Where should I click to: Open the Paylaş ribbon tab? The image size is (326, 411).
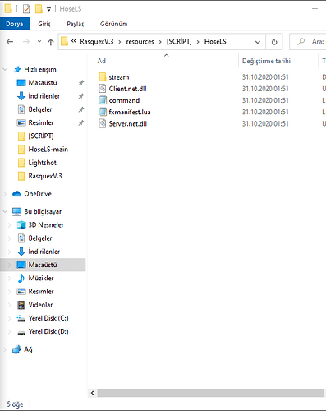(x=76, y=24)
